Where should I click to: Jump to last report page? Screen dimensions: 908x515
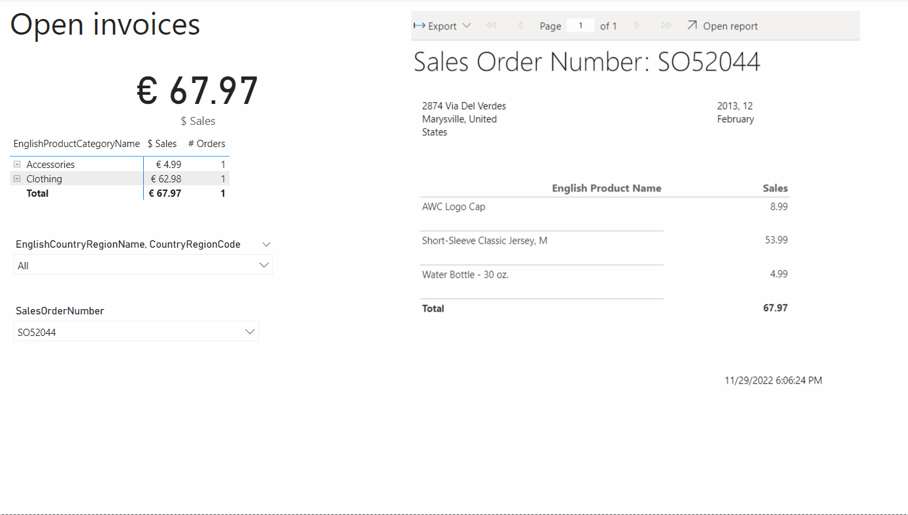(666, 25)
